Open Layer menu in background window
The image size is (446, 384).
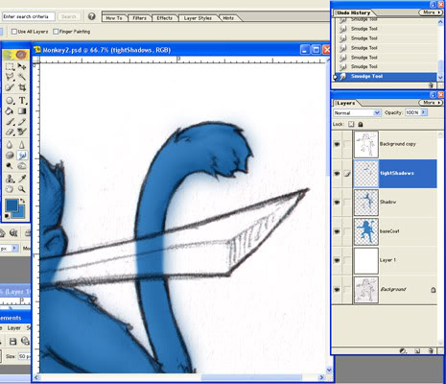pos(14,328)
